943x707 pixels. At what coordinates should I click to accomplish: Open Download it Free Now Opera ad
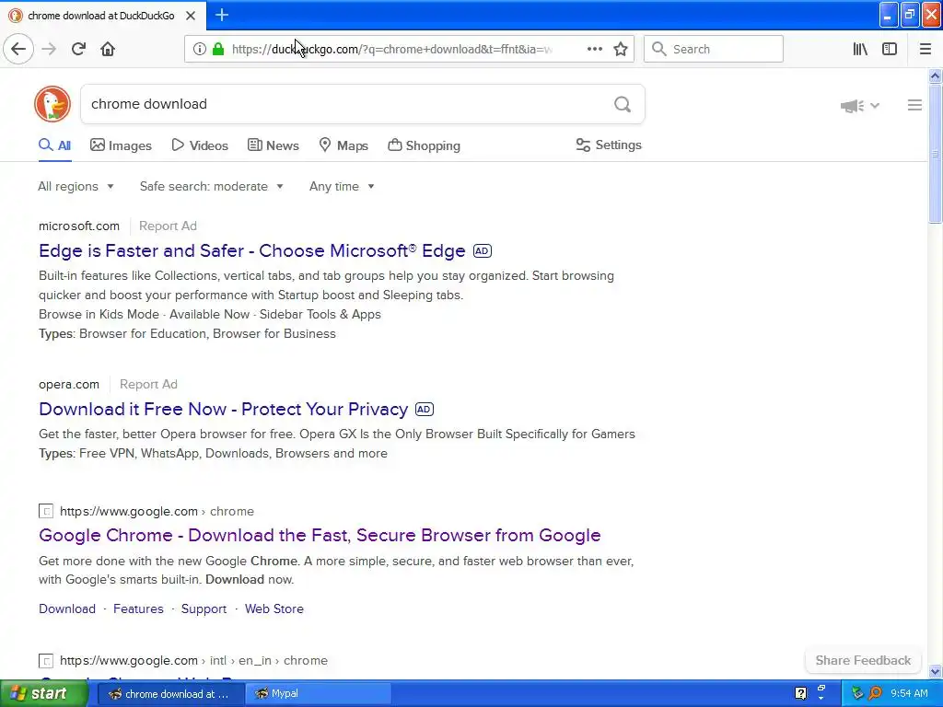pyautogui.click(x=223, y=410)
